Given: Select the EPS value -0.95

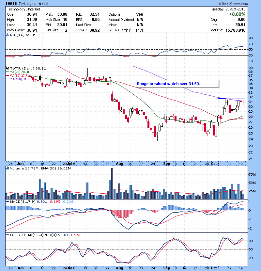Looking at the screenshot, I should coord(95,20).
